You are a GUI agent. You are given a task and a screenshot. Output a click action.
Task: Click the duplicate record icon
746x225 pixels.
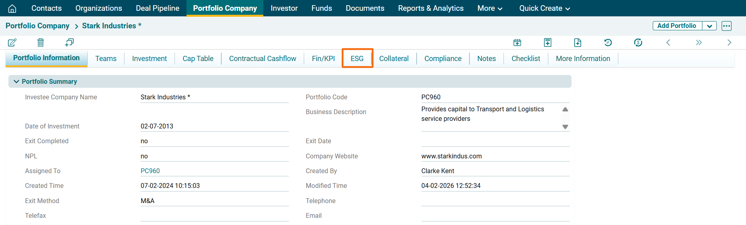[69, 42]
